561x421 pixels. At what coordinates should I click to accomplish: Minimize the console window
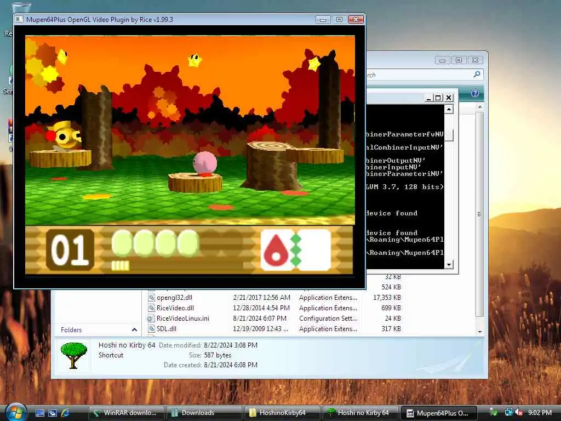[428, 98]
